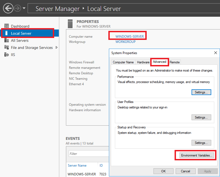Viewport: 220px width, 177px height.
Task: Click the greyed-out Apply button
Action: tap(207, 171)
